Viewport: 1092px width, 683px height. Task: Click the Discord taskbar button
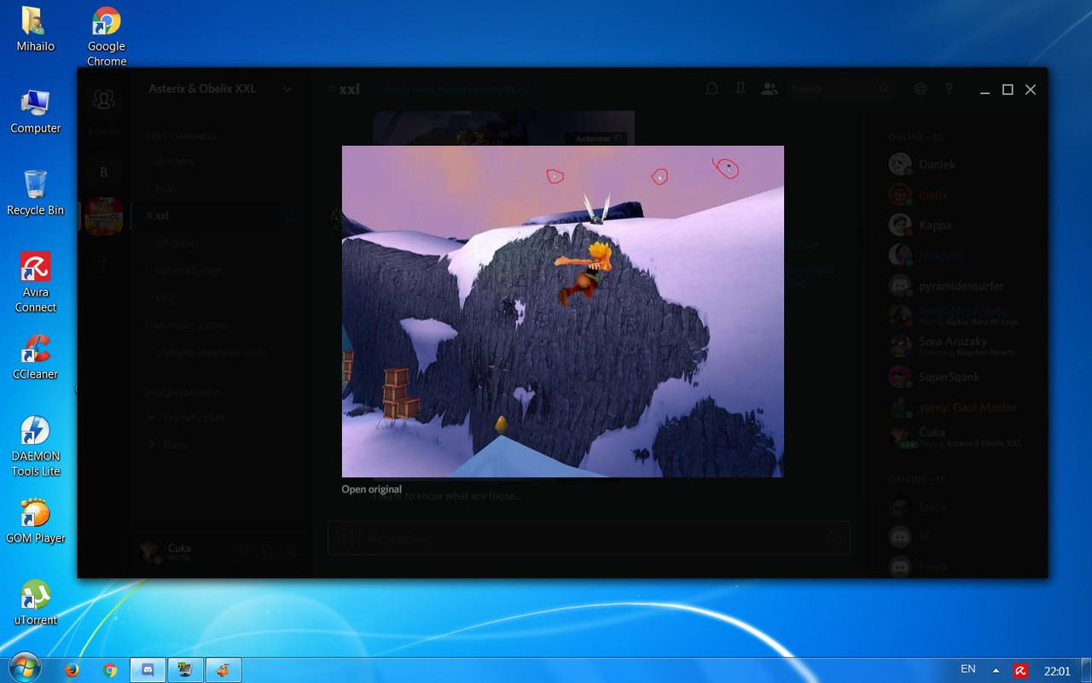click(x=147, y=670)
